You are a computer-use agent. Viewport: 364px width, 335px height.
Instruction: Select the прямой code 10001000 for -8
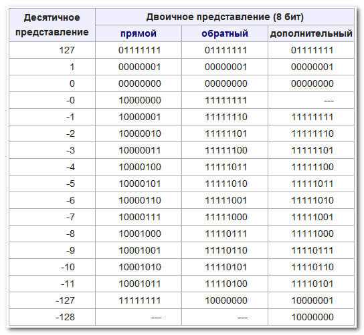coord(140,234)
